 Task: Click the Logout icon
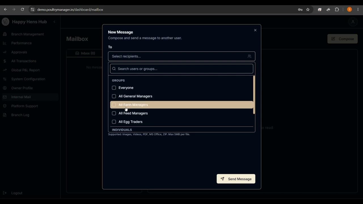(x=5, y=193)
